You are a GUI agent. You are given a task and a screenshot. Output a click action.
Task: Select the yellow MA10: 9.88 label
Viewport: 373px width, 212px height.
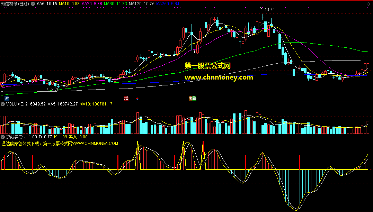click(x=69, y=4)
